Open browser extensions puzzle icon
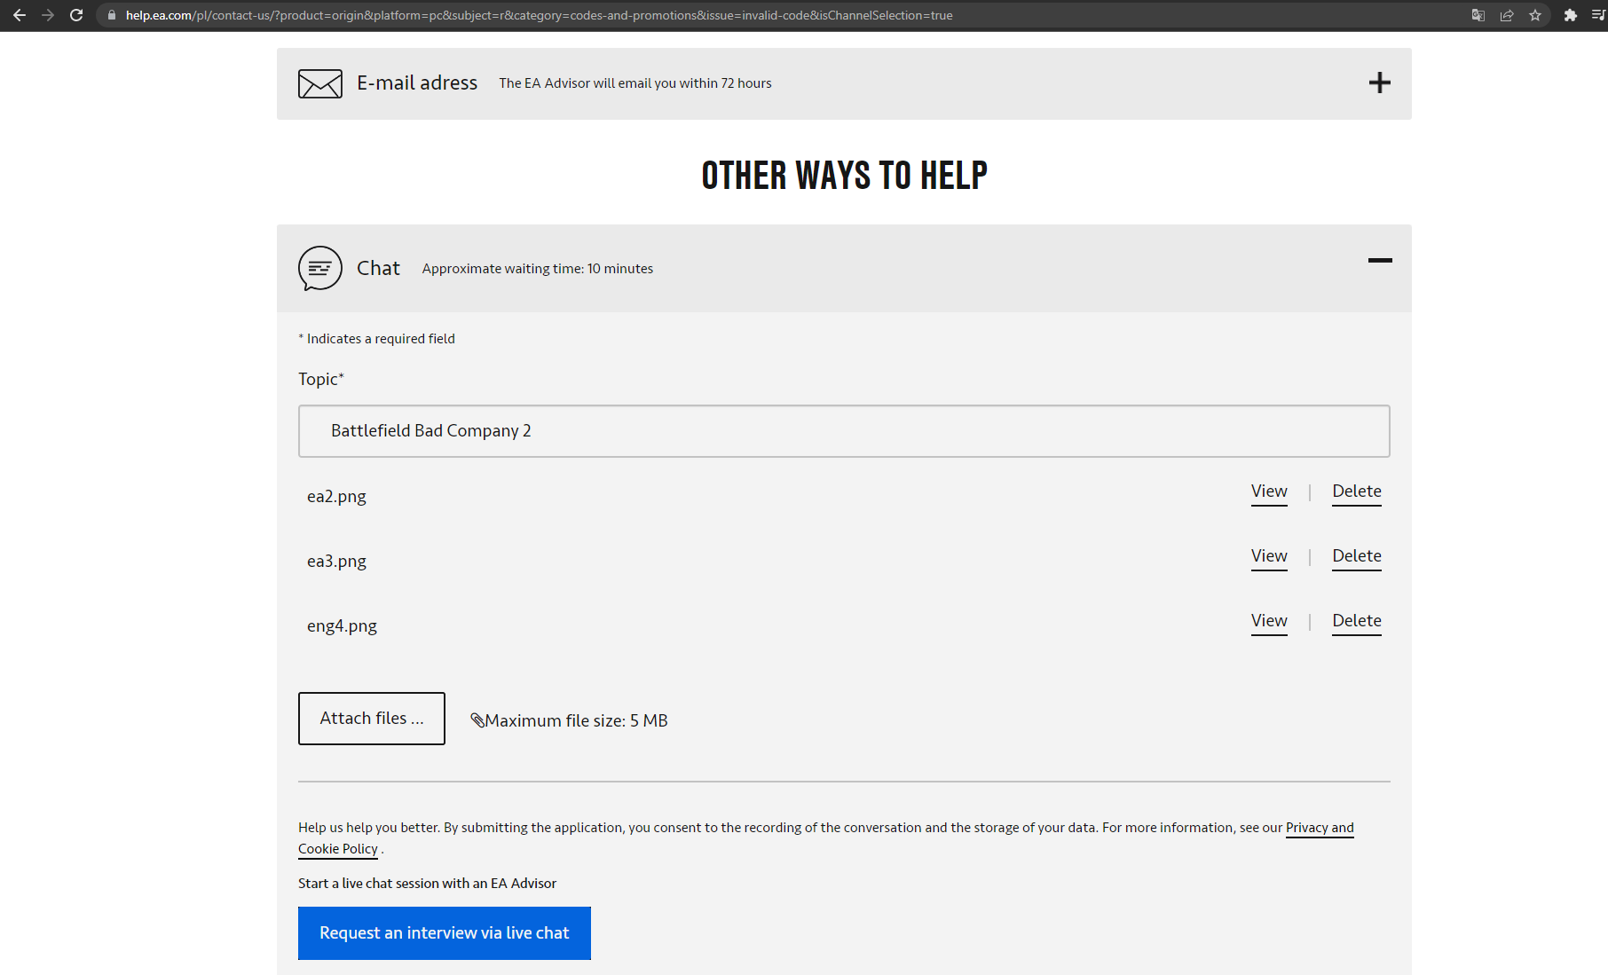The height and width of the screenshot is (975, 1608). coord(1571,15)
